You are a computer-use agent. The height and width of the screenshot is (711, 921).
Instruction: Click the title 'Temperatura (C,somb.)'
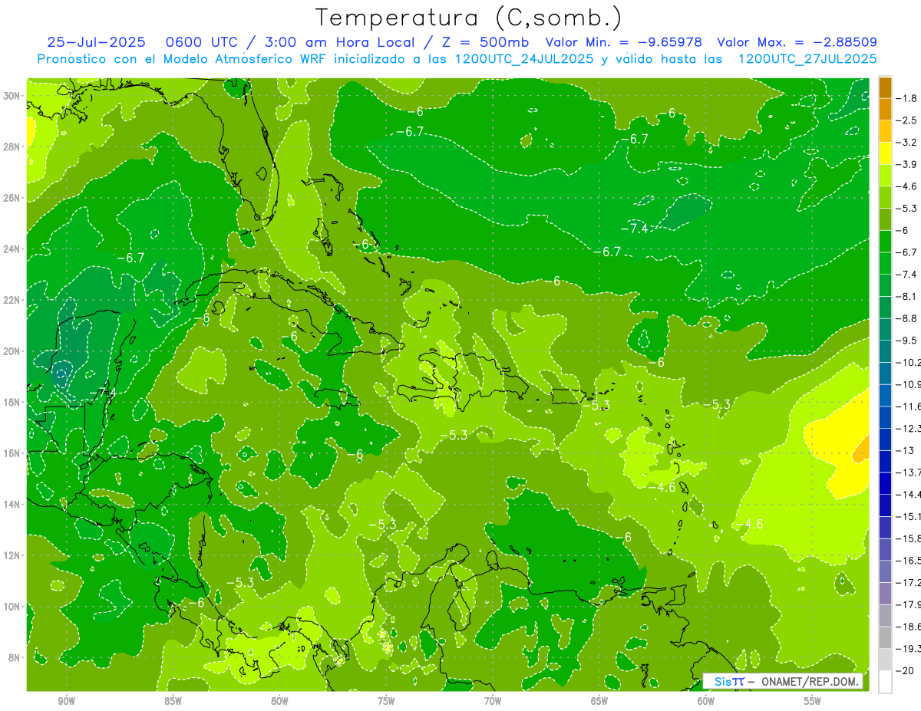tap(469, 18)
